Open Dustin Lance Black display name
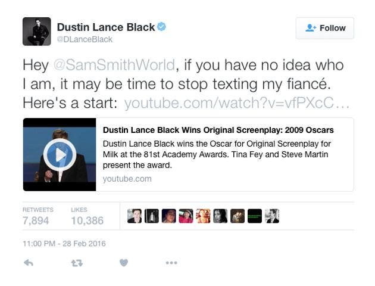The width and height of the screenshot is (375, 286). (106, 27)
